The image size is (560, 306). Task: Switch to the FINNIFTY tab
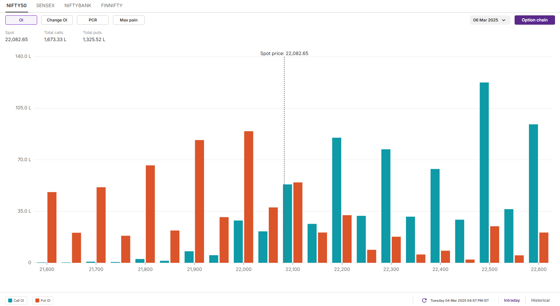click(112, 6)
